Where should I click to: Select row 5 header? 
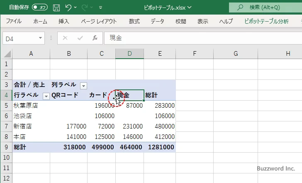6,106
